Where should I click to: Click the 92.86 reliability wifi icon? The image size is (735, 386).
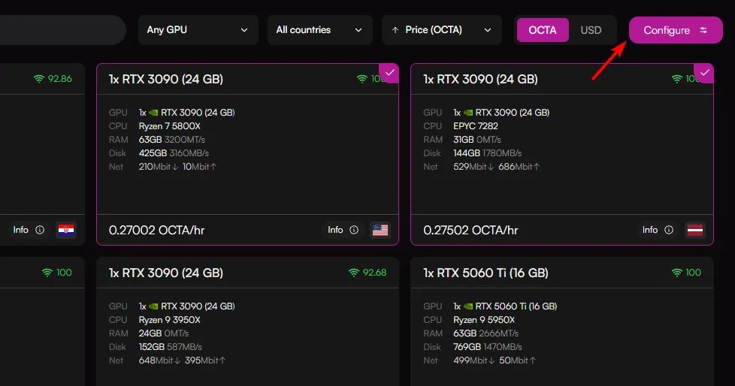coord(39,79)
